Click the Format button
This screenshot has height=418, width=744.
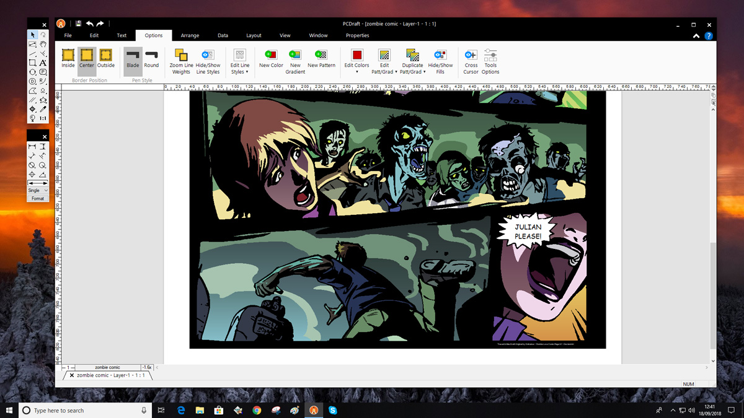point(38,199)
